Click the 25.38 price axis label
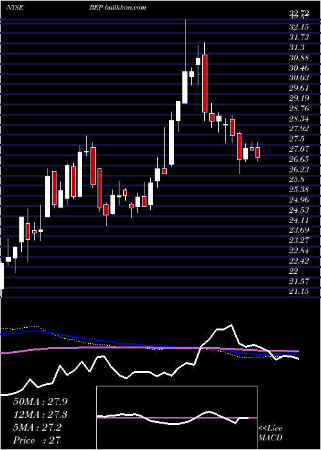This screenshot has width=321, height=450. (299, 190)
